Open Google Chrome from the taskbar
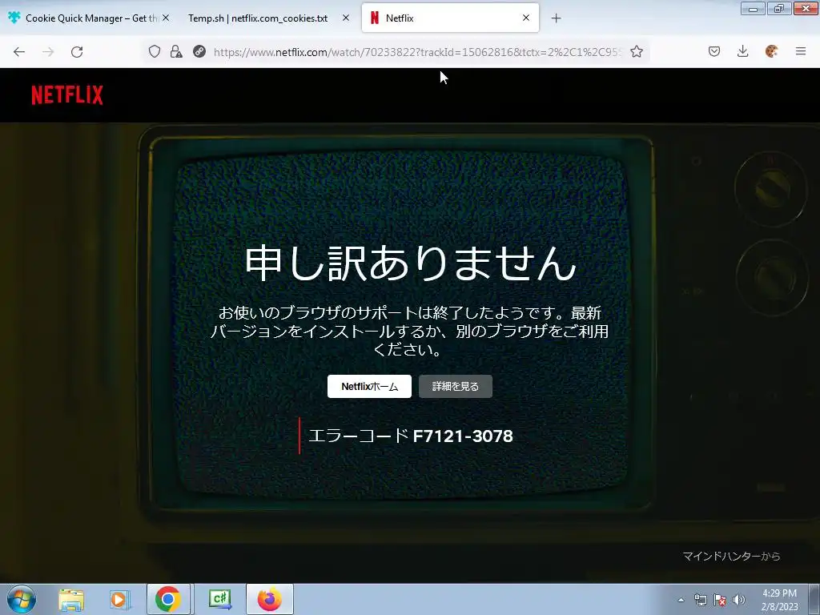Screen dimensions: 820x615 point(168,599)
